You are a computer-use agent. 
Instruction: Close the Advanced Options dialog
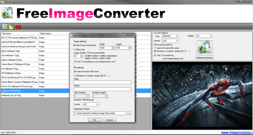pyautogui.click(x=130, y=35)
